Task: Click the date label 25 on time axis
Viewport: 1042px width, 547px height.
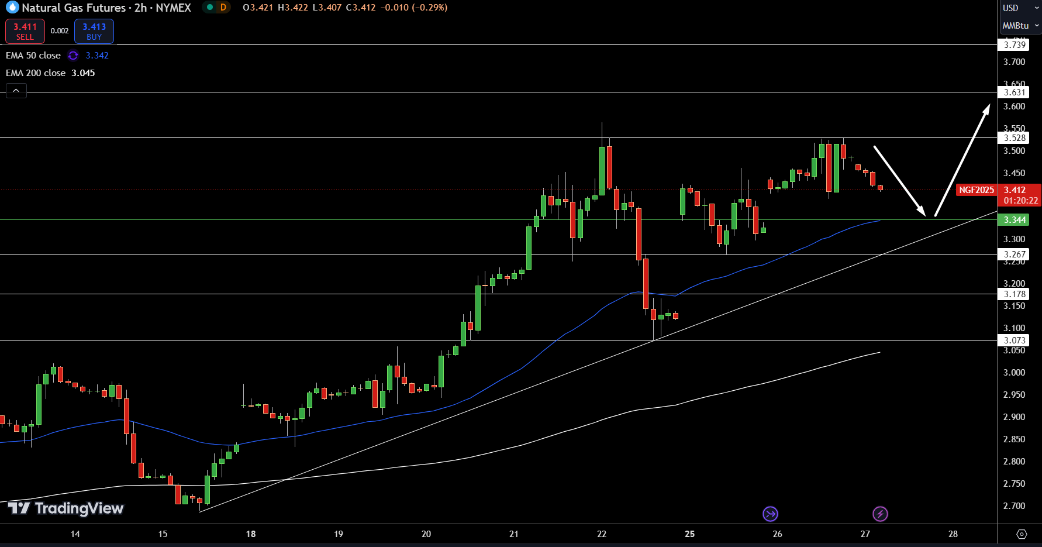Action: 690,534
